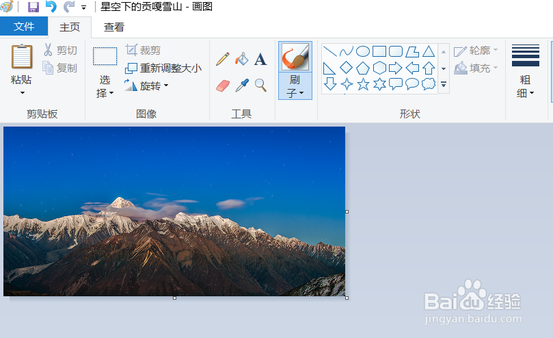Select the Pencil tool
The image size is (553, 338).
(x=223, y=59)
